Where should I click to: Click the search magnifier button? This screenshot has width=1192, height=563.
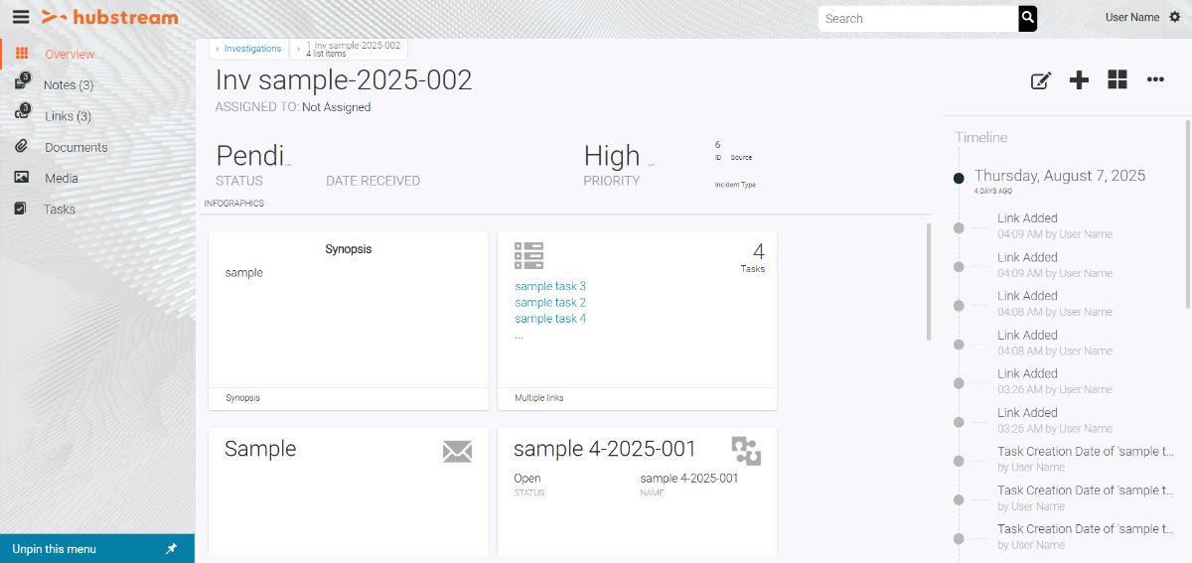tap(1027, 18)
